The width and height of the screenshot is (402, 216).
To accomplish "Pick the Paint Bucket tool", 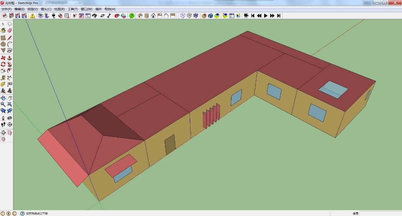I will 3,31.
